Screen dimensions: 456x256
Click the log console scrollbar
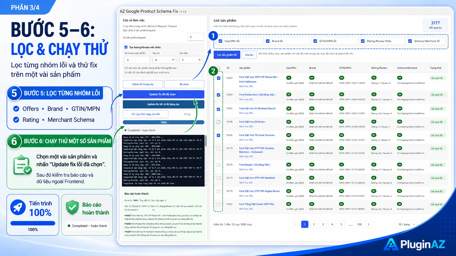point(206,141)
